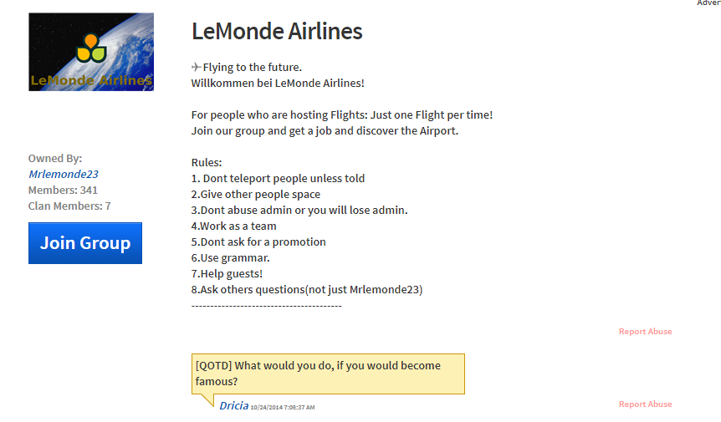The height and width of the screenshot is (422, 721).
Task: Click the airplane icon before "Flying to the future"
Action: point(197,68)
